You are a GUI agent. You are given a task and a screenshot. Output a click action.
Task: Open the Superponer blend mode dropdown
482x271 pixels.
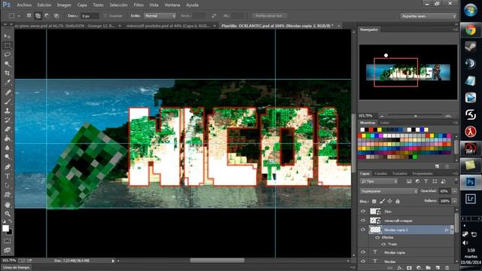[389, 191]
